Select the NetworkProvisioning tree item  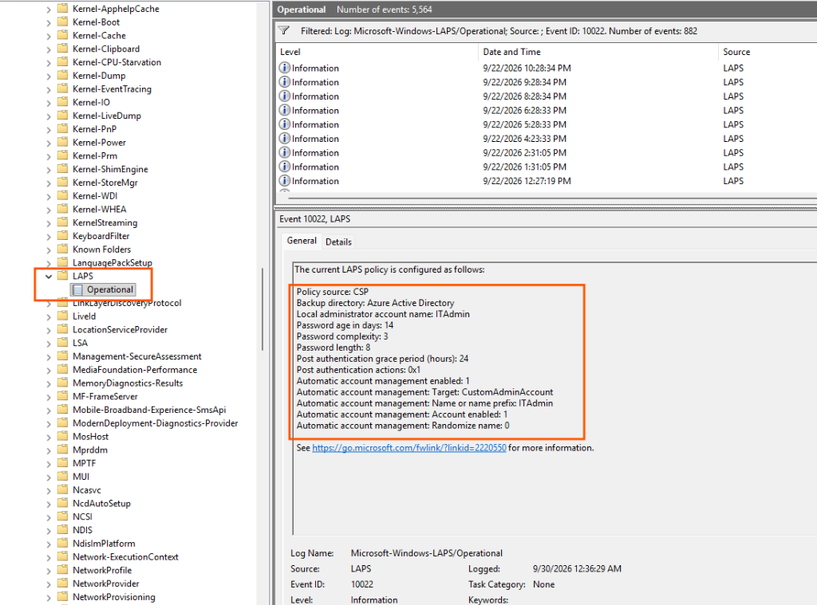click(114, 597)
